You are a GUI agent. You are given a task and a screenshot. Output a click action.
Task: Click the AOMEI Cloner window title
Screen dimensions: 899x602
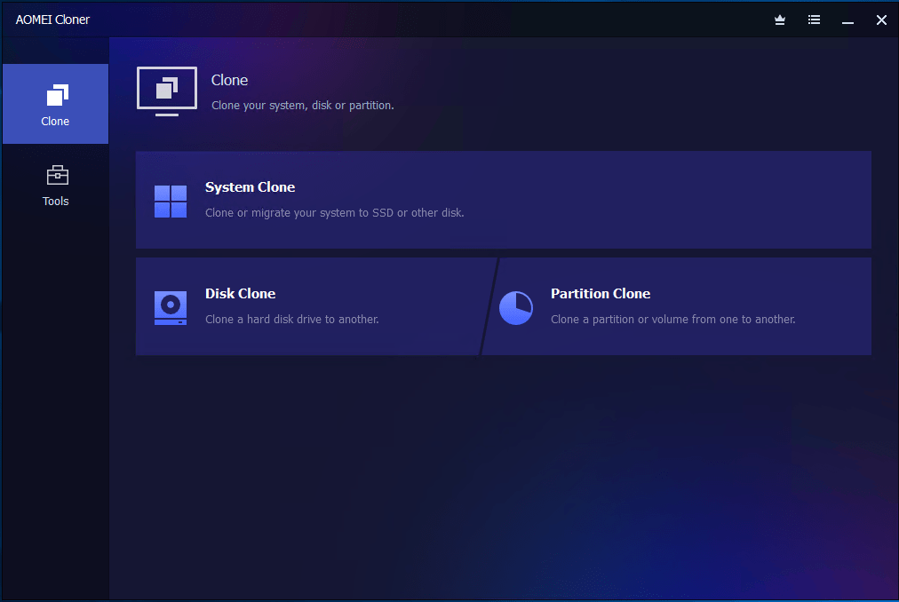[52, 20]
